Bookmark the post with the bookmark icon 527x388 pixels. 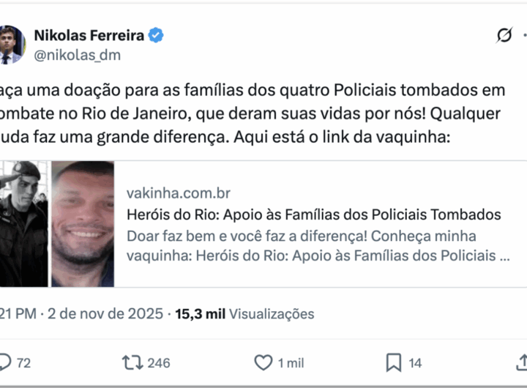click(394, 362)
